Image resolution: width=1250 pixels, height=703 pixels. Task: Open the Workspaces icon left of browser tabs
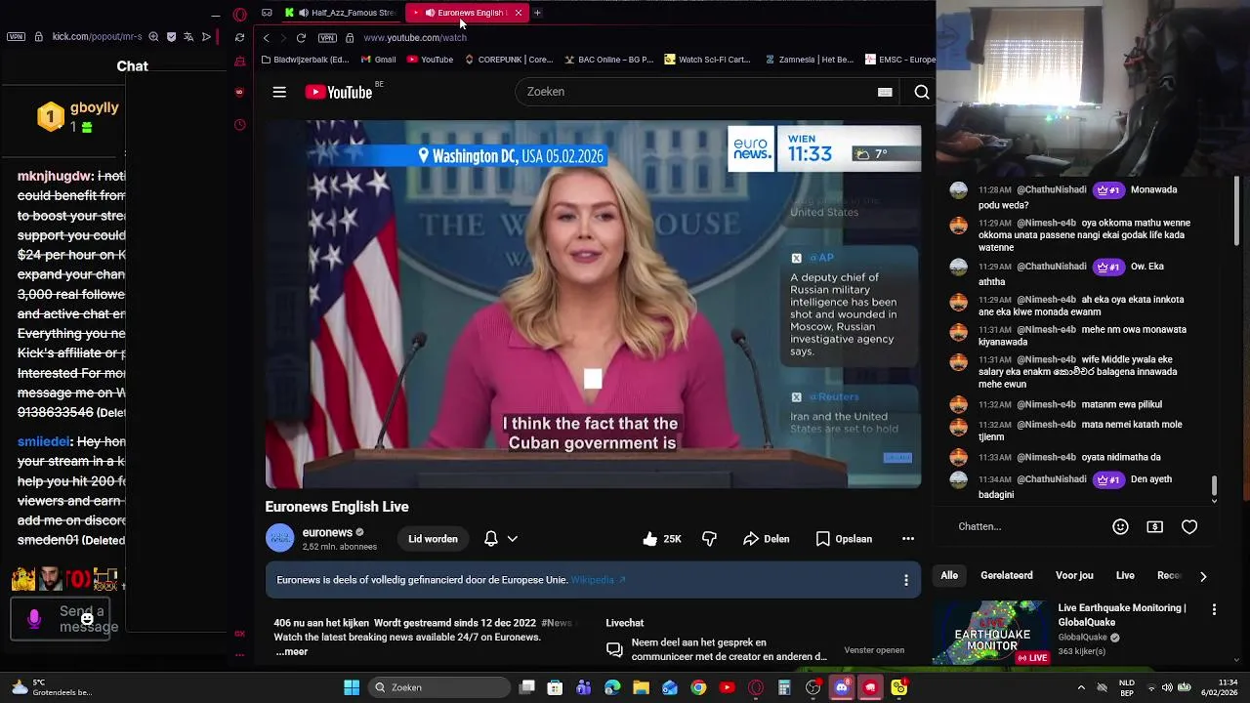coord(267,13)
